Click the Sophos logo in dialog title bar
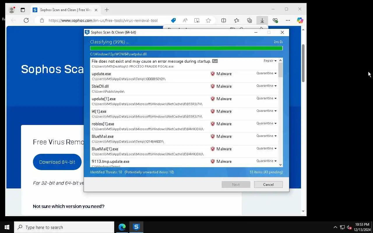This screenshot has width=373, height=233. (x=87, y=32)
